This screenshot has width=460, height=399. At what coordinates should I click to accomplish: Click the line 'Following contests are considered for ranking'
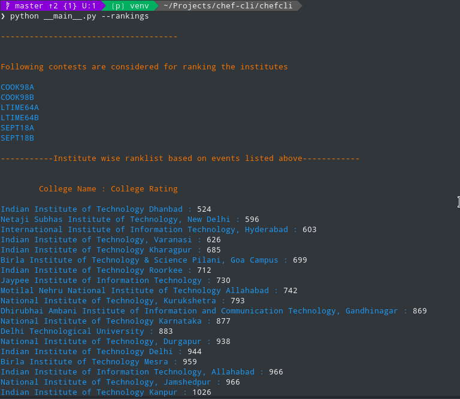click(144, 67)
